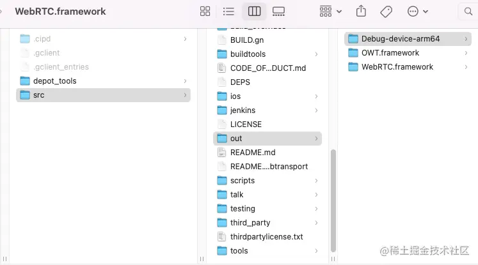Expand chevron next to Debug-device-arm64

coord(466,39)
